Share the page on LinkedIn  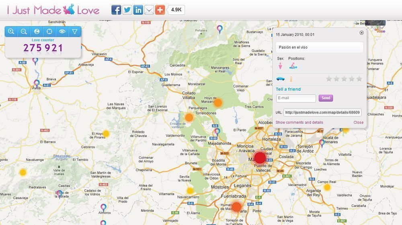click(138, 10)
